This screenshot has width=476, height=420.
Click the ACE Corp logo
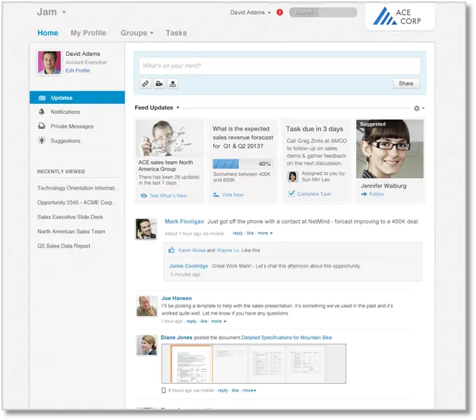tap(400, 16)
